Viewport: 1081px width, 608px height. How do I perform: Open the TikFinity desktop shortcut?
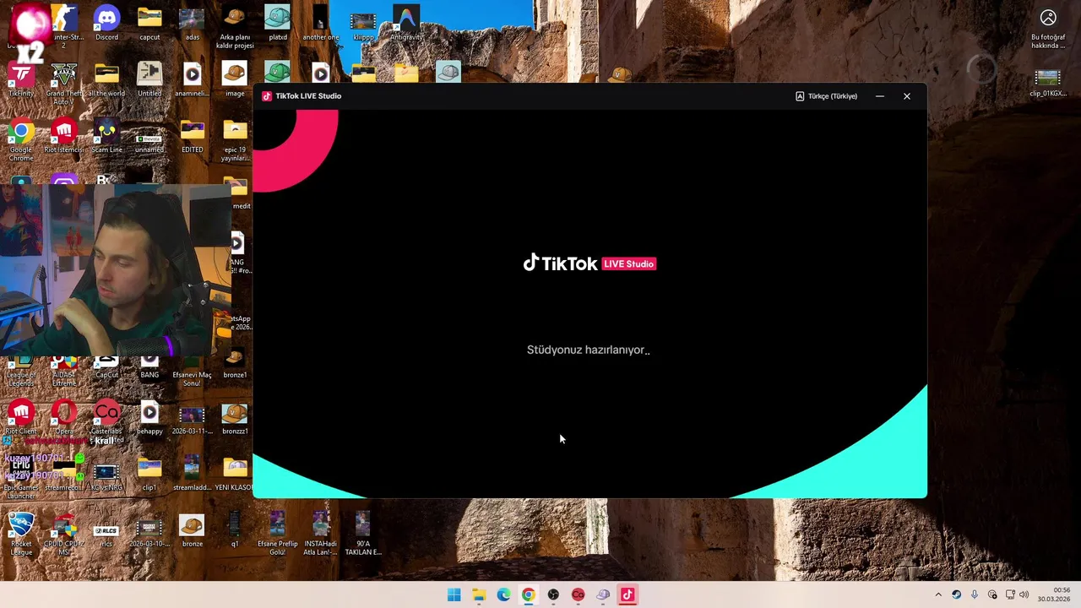pyautogui.click(x=21, y=80)
